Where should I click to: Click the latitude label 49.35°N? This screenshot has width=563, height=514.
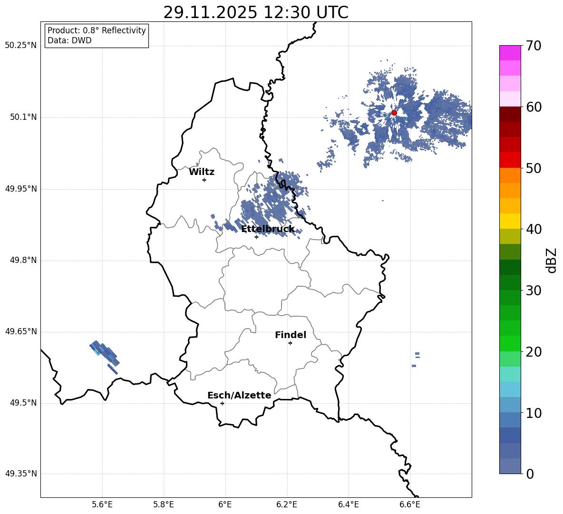(20, 474)
